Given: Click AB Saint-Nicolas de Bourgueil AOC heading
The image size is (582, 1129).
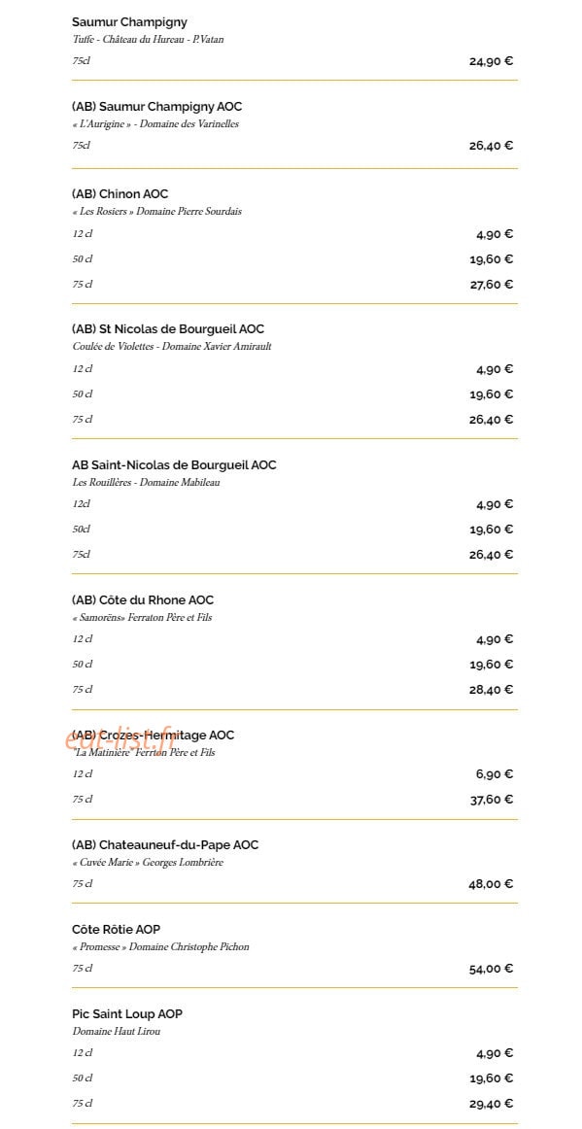Looking at the screenshot, I should pyautogui.click(x=174, y=465).
